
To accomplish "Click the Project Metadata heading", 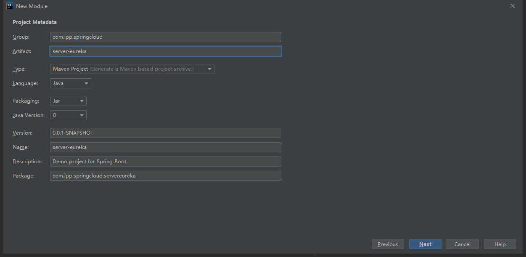I will [34, 22].
